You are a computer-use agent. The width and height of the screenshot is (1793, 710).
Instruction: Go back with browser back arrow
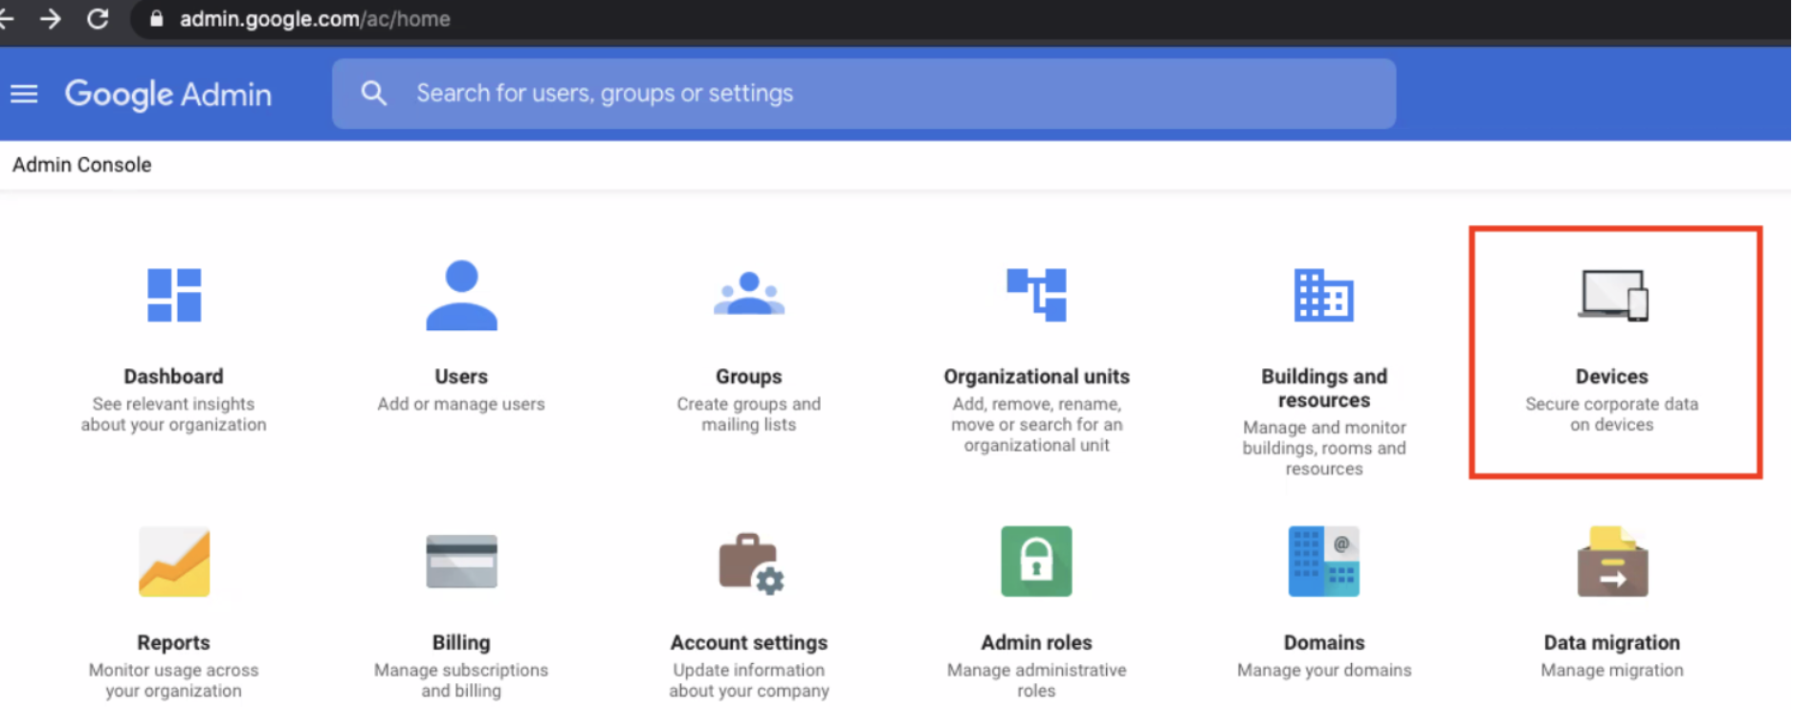6,19
